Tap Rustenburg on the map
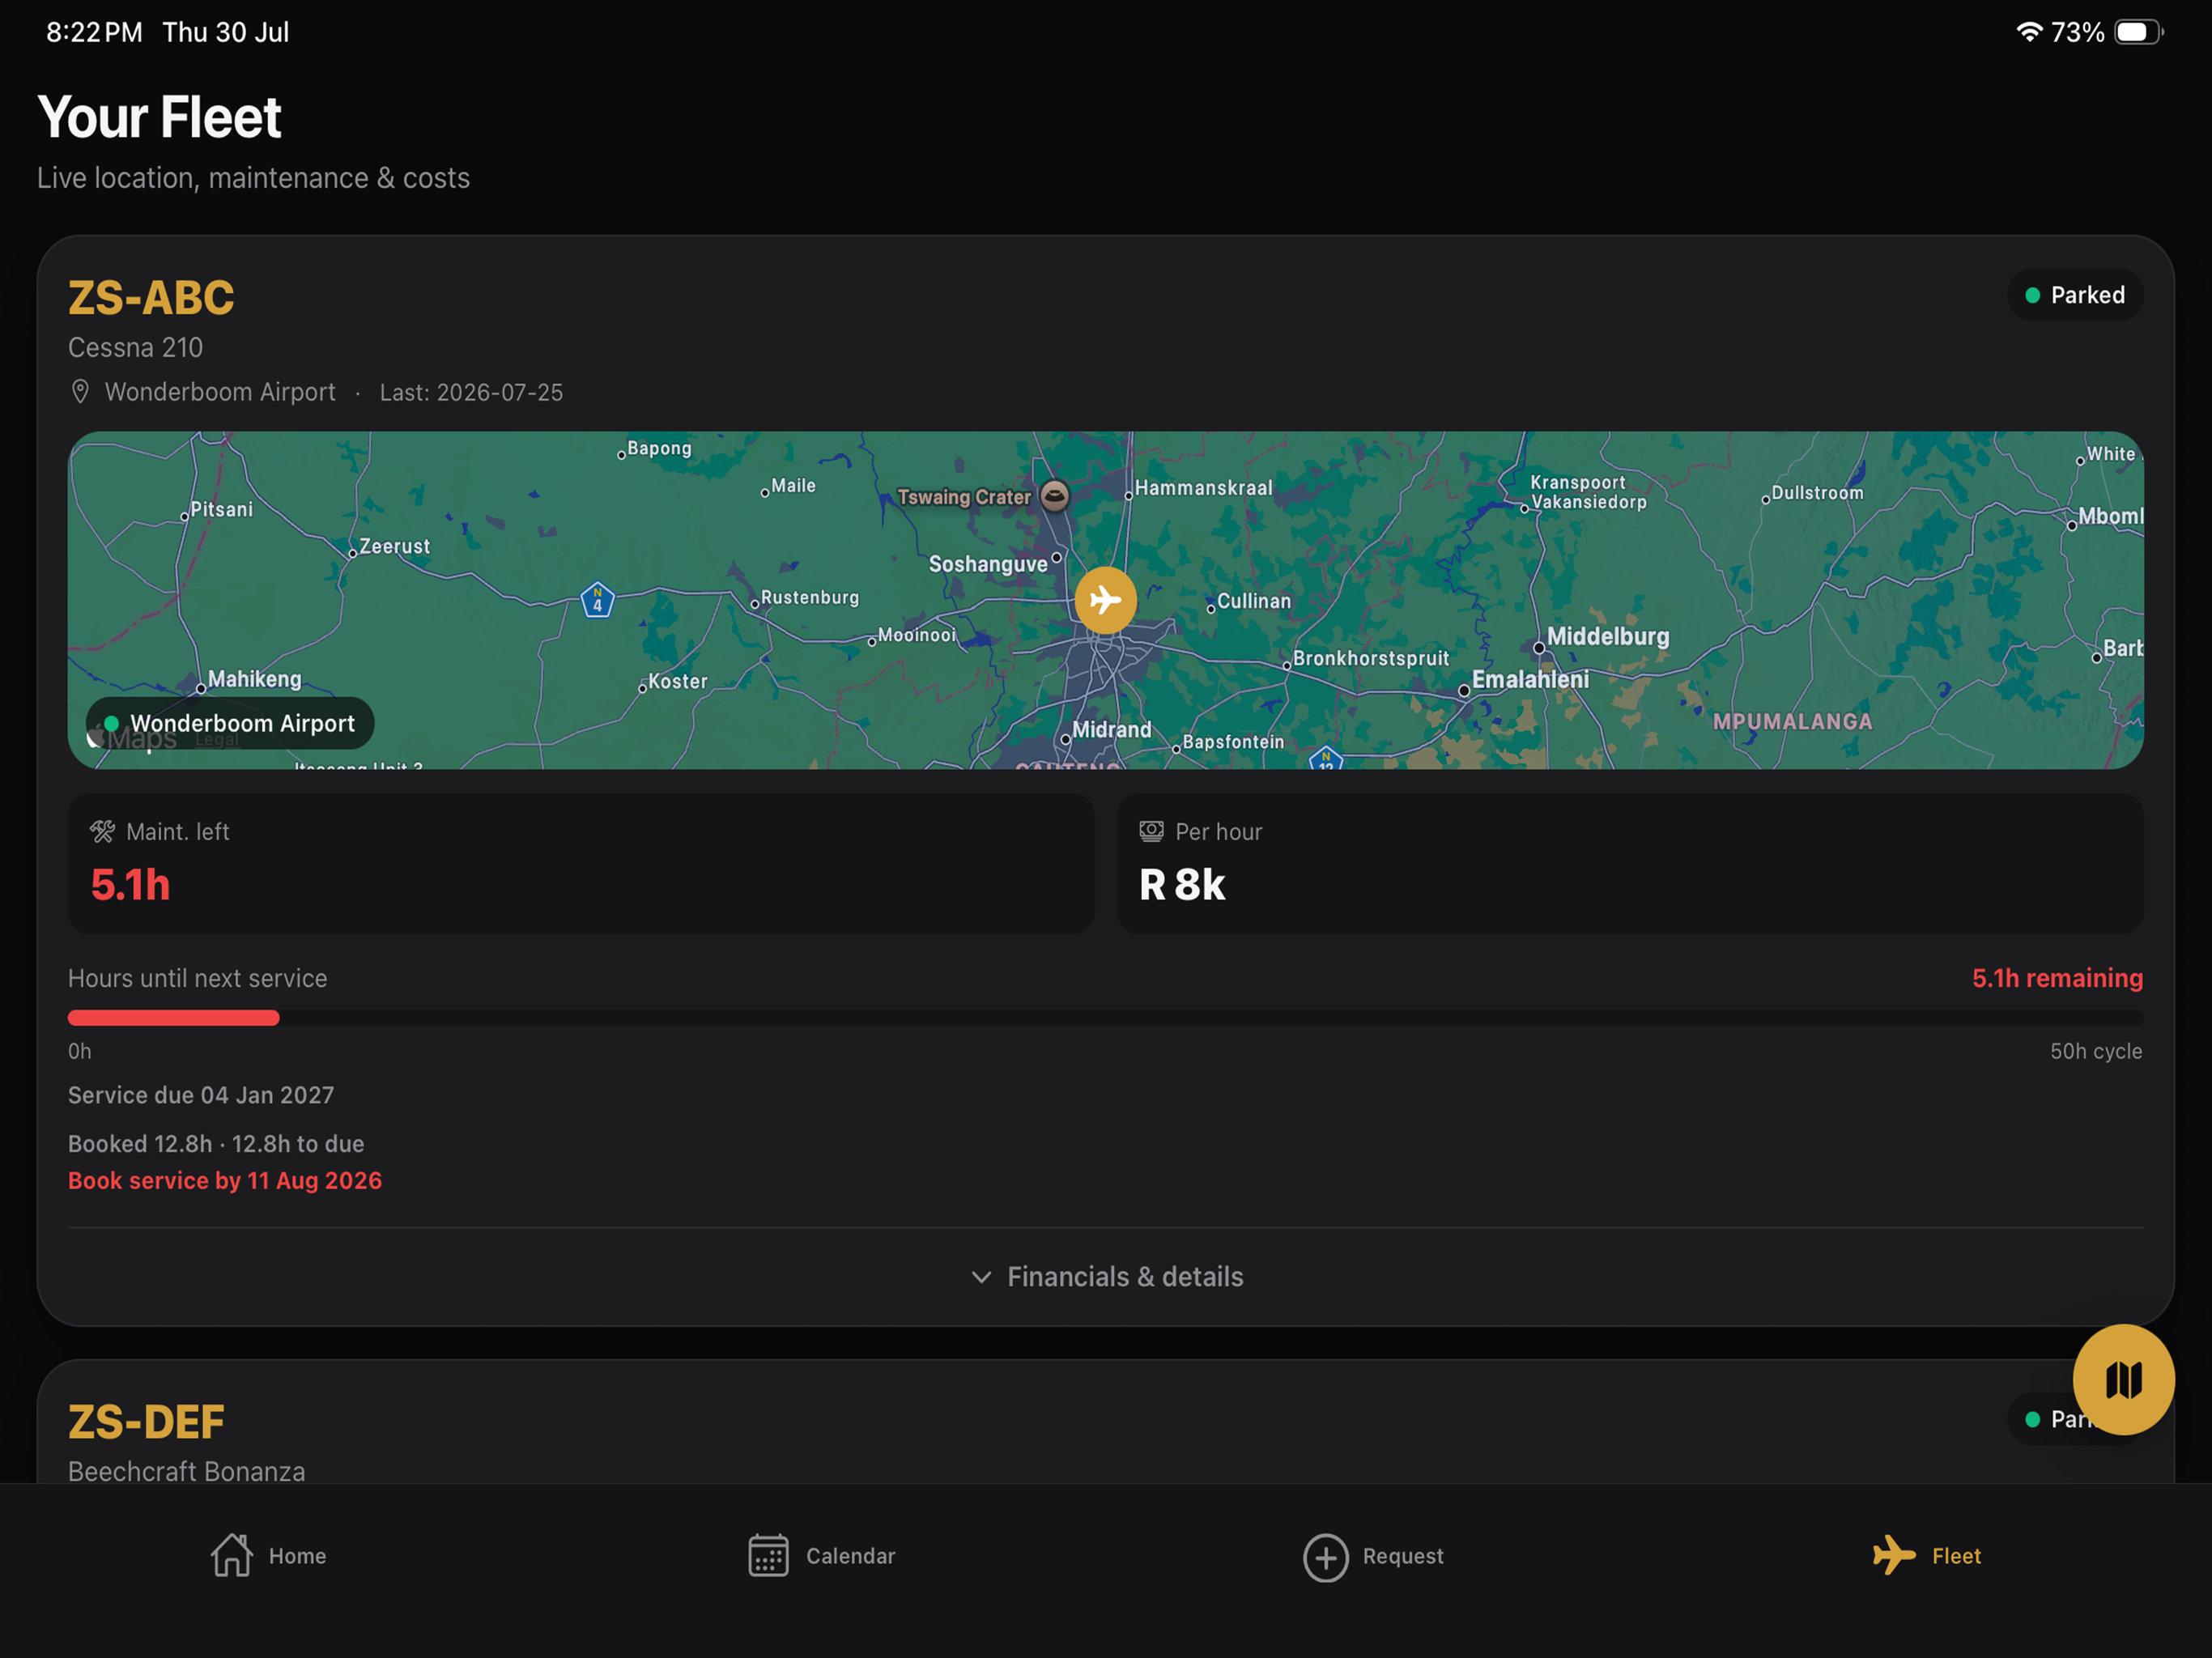This screenshot has height=1658, width=2212. tap(810, 597)
